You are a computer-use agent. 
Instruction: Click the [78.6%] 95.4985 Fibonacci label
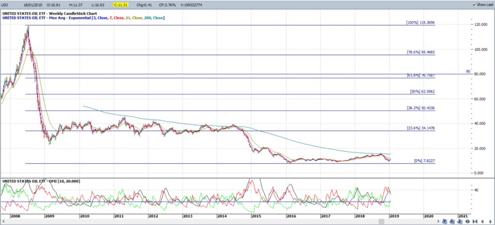tap(421, 53)
